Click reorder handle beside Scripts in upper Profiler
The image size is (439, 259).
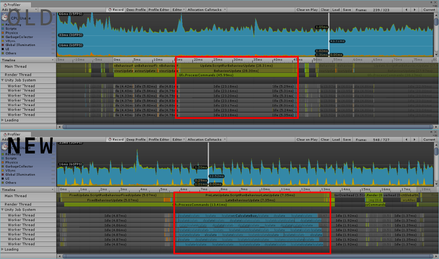coord(53,28)
